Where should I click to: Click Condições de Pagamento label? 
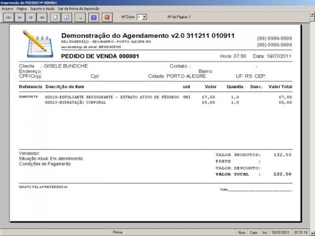point(45,164)
